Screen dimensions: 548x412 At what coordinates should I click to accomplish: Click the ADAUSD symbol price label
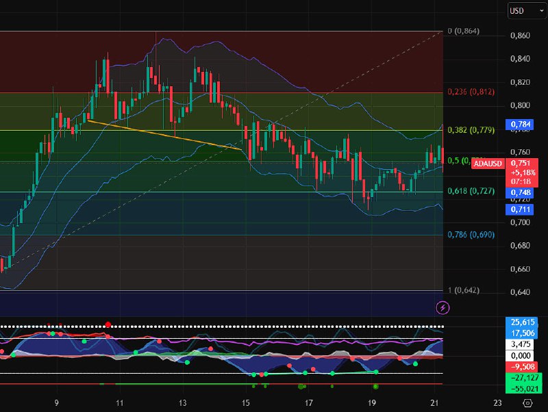tap(488, 164)
